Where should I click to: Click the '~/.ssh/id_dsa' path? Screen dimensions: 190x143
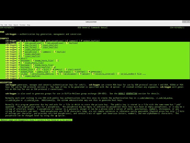(12, 100)
